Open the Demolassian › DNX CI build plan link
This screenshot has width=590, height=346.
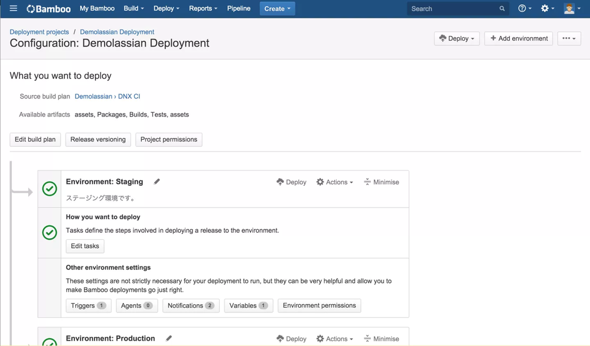[x=107, y=97]
